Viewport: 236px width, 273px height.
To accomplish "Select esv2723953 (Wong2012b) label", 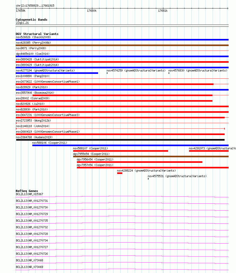I will click(33, 121).
